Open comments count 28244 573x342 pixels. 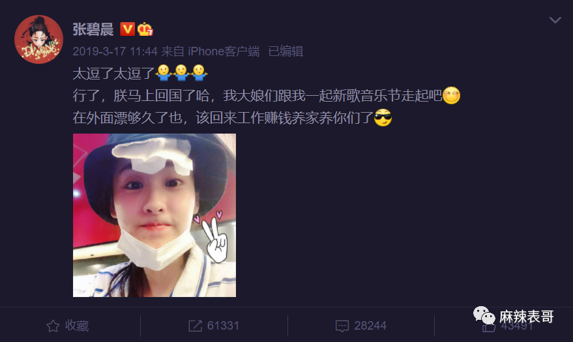pyautogui.click(x=370, y=326)
